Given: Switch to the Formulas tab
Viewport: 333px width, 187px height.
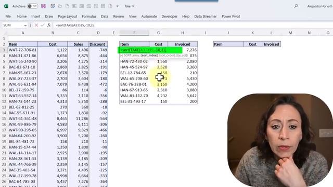Looking at the screenshot, I should 89,16.
